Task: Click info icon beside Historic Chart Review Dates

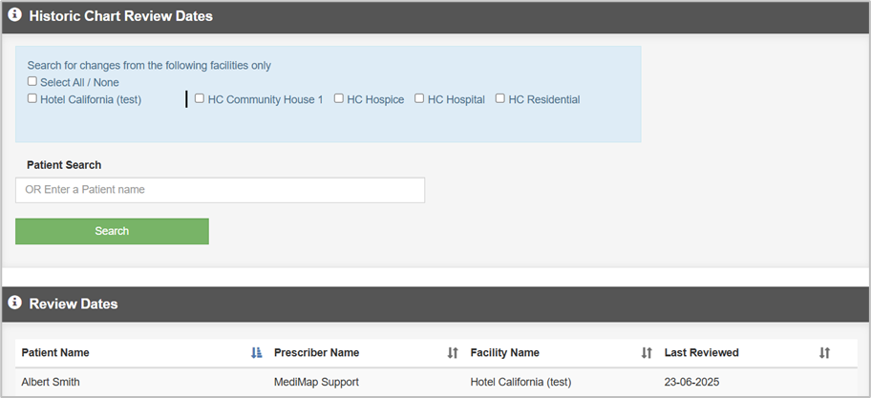Action: [x=15, y=16]
